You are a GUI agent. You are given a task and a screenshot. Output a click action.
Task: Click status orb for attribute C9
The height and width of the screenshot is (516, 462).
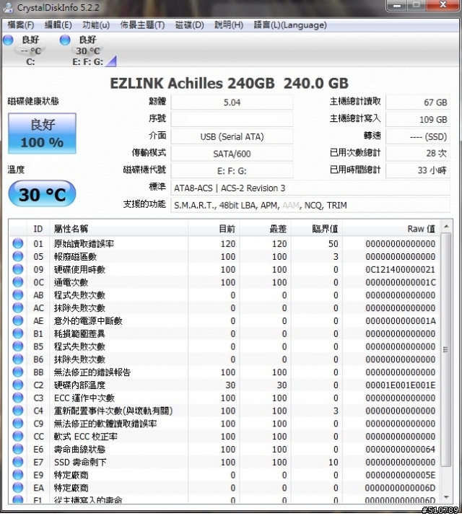tap(18, 423)
